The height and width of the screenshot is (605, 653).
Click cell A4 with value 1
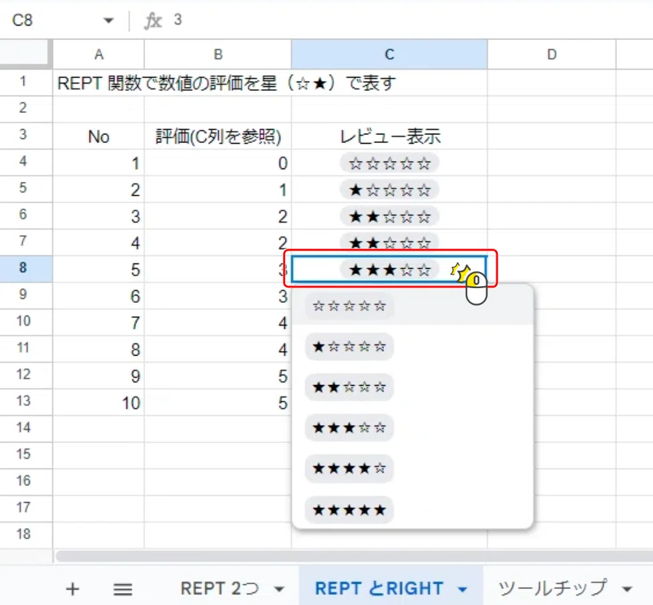[99, 162]
